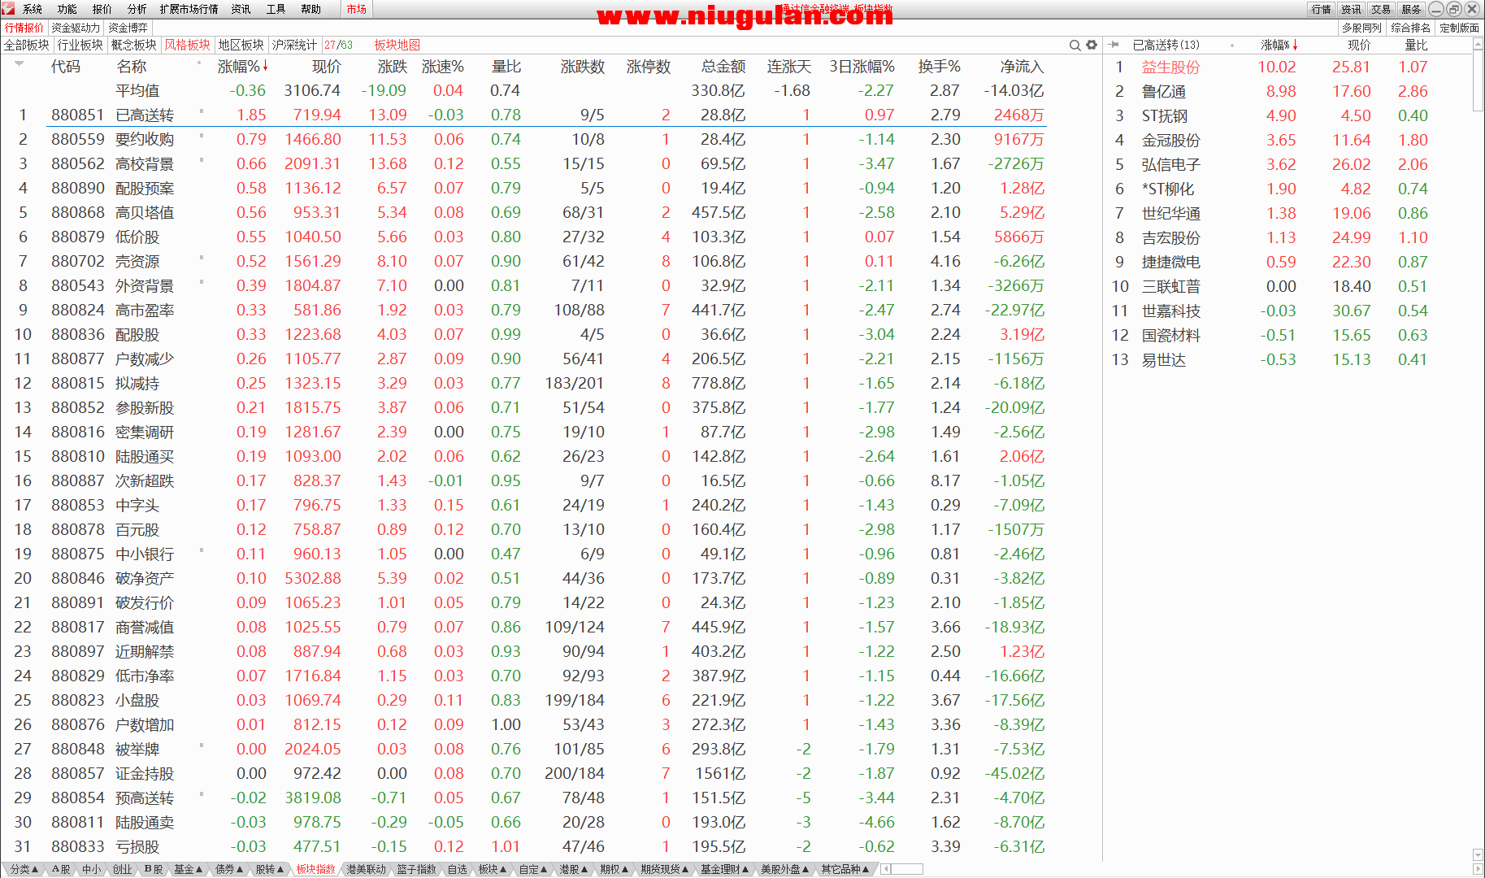Open the 综合排名 view
This screenshot has width=1485, height=878.
click(1411, 28)
